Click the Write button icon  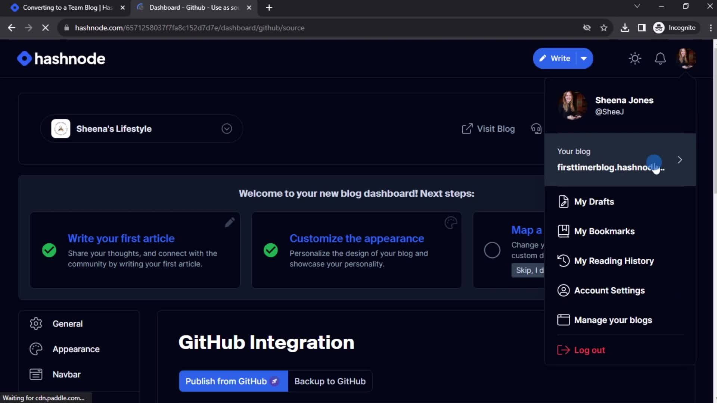tap(543, 58)
